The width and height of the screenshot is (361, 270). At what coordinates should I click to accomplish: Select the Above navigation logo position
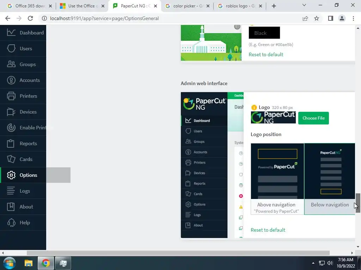tap(277, 179)
